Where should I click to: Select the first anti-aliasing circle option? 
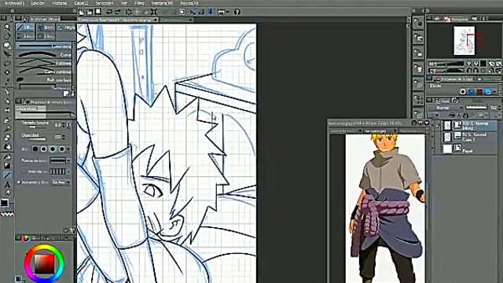click(35, 149)
